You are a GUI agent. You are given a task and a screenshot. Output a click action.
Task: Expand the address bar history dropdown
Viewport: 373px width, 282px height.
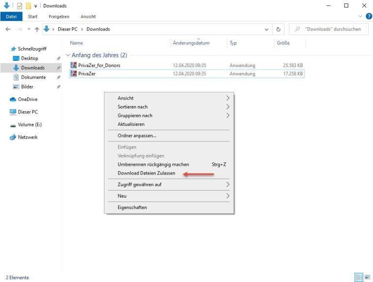[x=267, y=29]
